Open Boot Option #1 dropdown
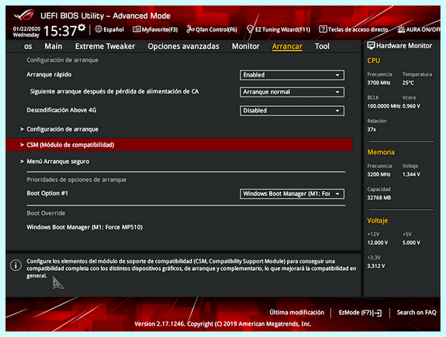Image resolution: width=446 pixels, height=337 pixels. 292,194
